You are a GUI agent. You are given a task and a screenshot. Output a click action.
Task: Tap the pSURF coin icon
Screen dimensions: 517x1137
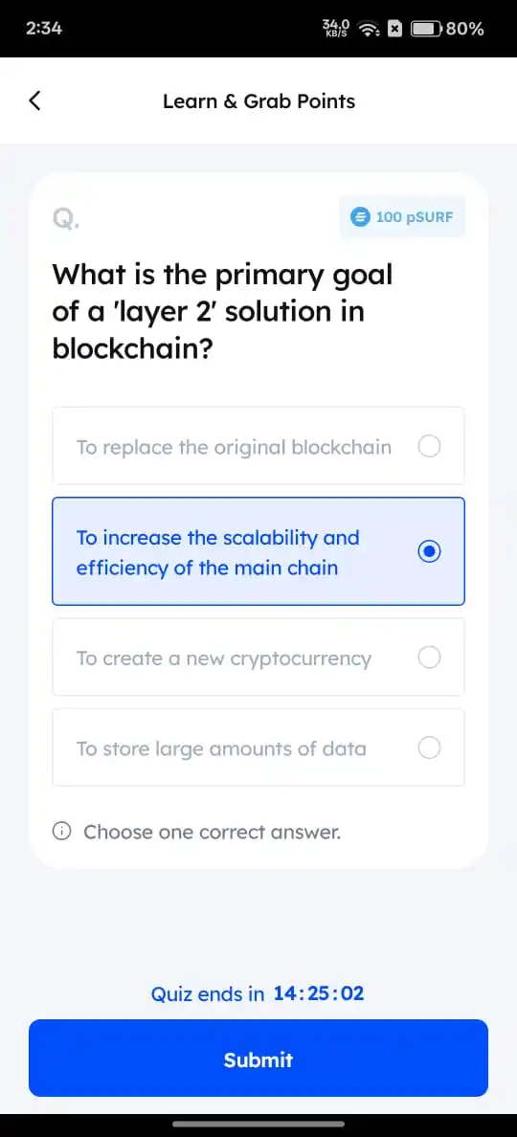360,216
